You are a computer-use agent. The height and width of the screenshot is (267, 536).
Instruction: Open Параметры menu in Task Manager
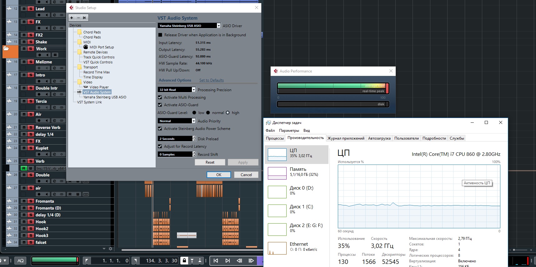click(x=289, y=131)
